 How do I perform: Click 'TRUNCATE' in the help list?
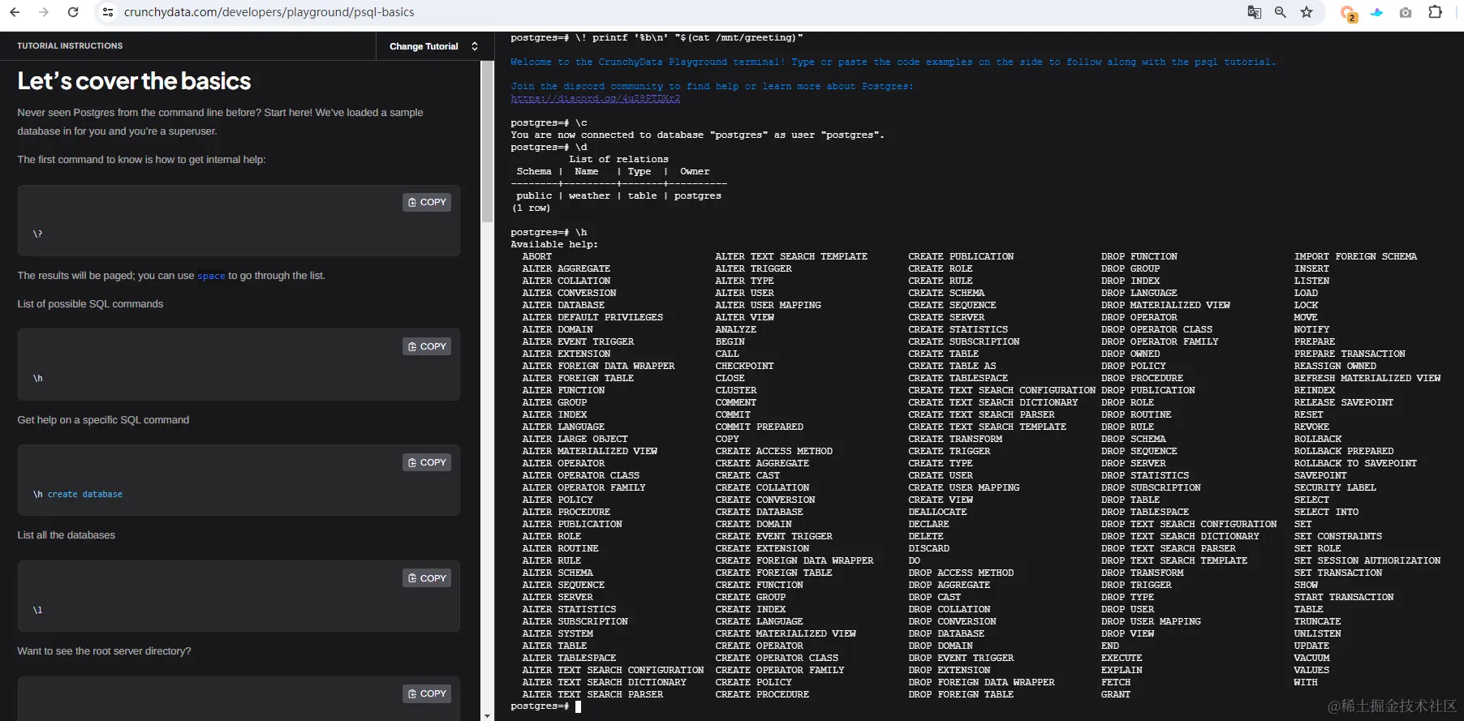pos(1317,621)
